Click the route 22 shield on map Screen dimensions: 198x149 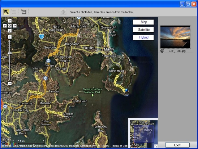pyautogui.click(x=41, y=37)
